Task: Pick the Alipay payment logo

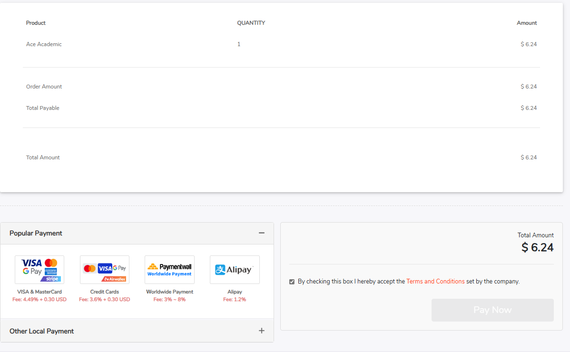Action: pyautogui.click(x=235, y=270)
